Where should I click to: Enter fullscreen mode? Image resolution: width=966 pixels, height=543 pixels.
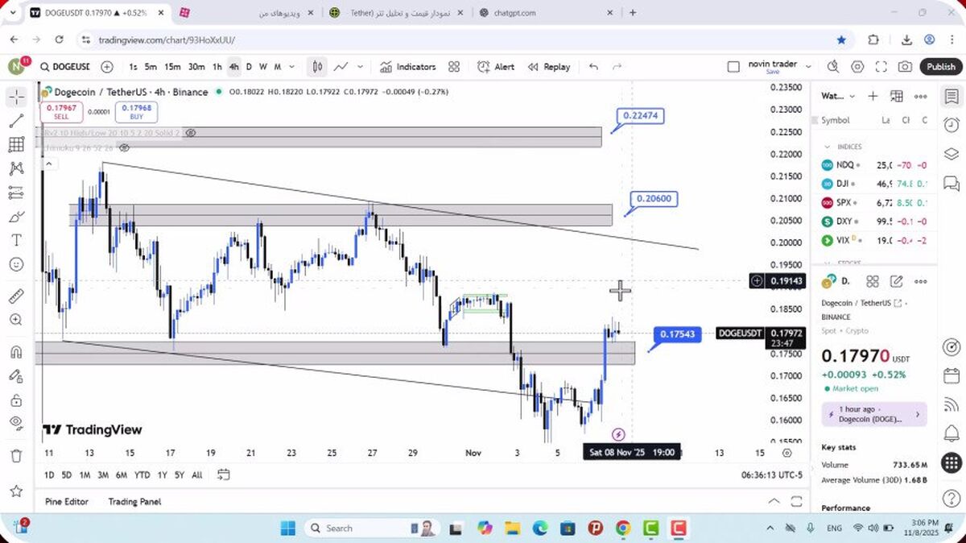click(x=881, y=67)
